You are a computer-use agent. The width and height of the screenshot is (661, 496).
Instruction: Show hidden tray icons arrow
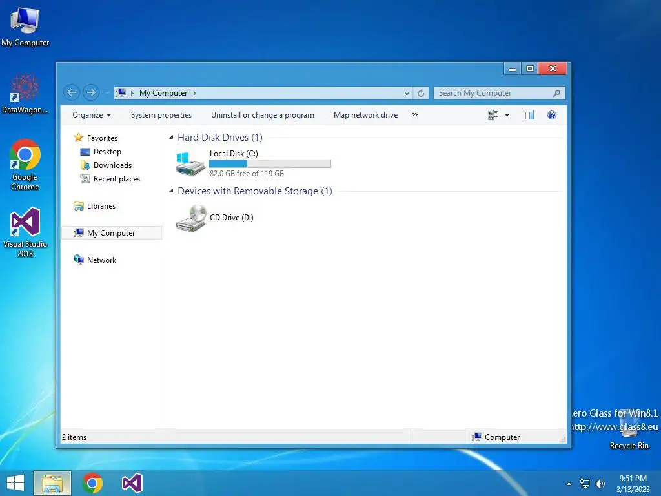tap(569, 484)
